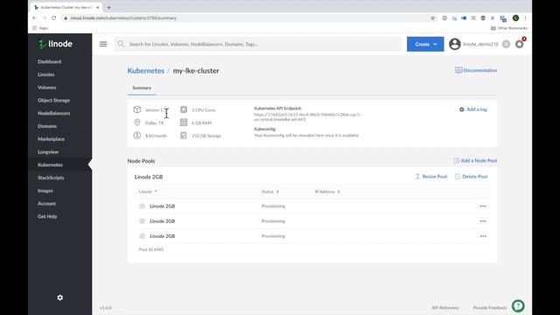
Task: Sort table by IP Address column
Action: click(x=327, y=192)
